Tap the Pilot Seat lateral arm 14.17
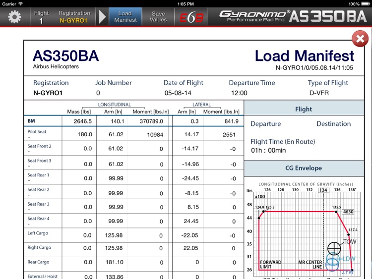372x279 pixels. point(191,134)
